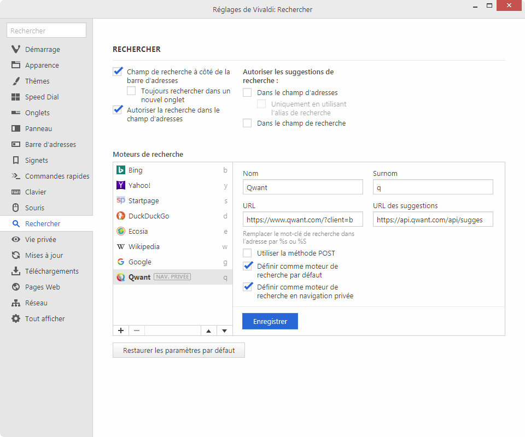Click the Startpage logo icon
The height and width of the screenshot is (437, 525).
tap(121, 200)
